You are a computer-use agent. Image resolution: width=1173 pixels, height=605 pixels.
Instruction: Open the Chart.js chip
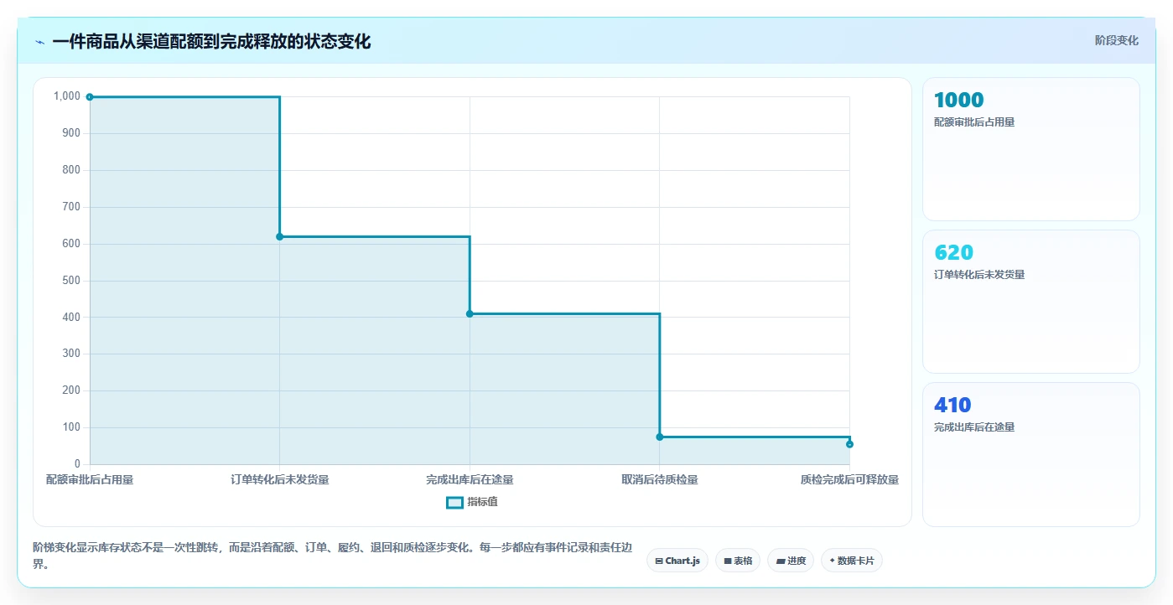coord(677,561)
